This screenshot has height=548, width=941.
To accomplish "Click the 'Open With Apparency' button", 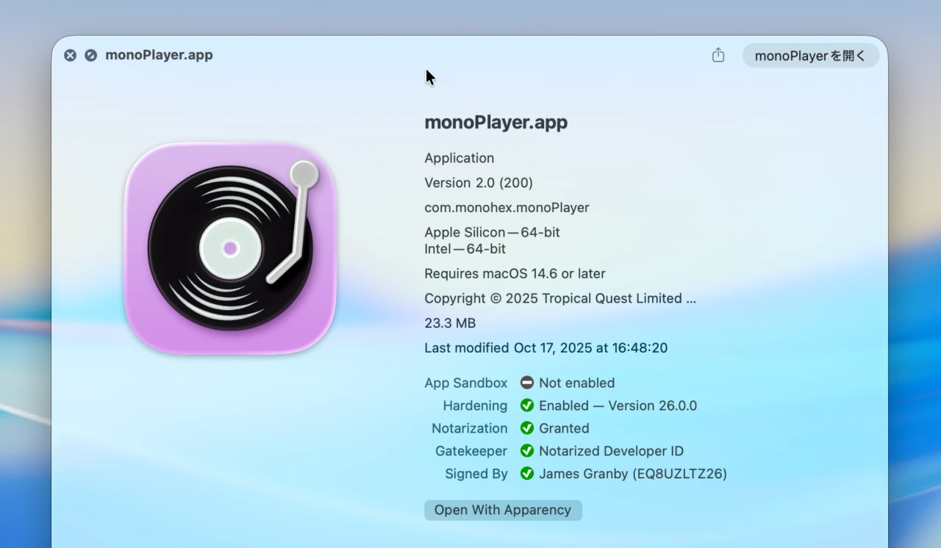I will (503, 510).
